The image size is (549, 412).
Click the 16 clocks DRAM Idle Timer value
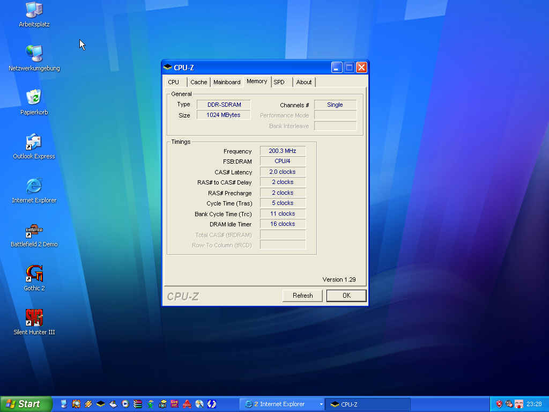click(283, 224)
